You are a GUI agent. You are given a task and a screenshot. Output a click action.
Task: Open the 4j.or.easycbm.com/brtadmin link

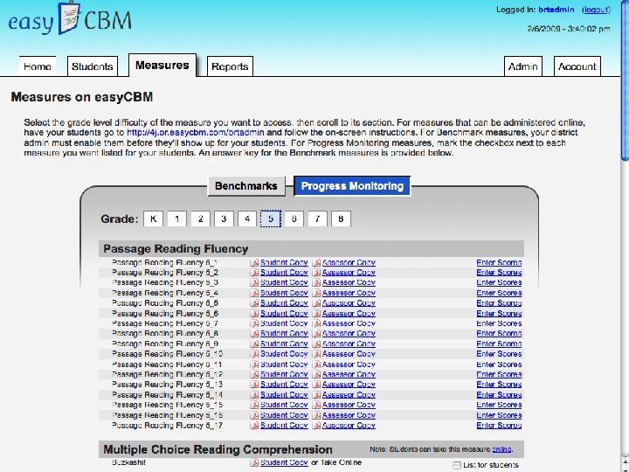click(x=196, y=133)
